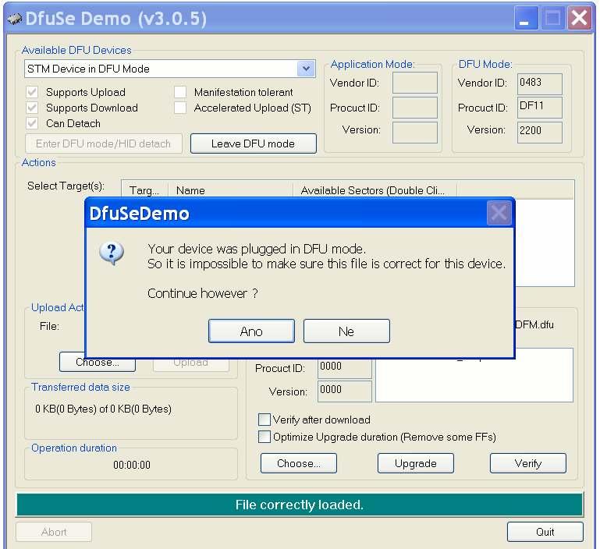The image size is (600, 549).
Task: Click 'Continue however ?' dialog text
Action: pyautogui.click(x=203, y=293)
